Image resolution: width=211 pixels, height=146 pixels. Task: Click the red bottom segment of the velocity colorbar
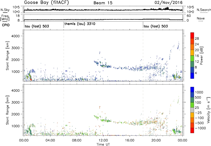pyautogui.click(x=192, y=130)
